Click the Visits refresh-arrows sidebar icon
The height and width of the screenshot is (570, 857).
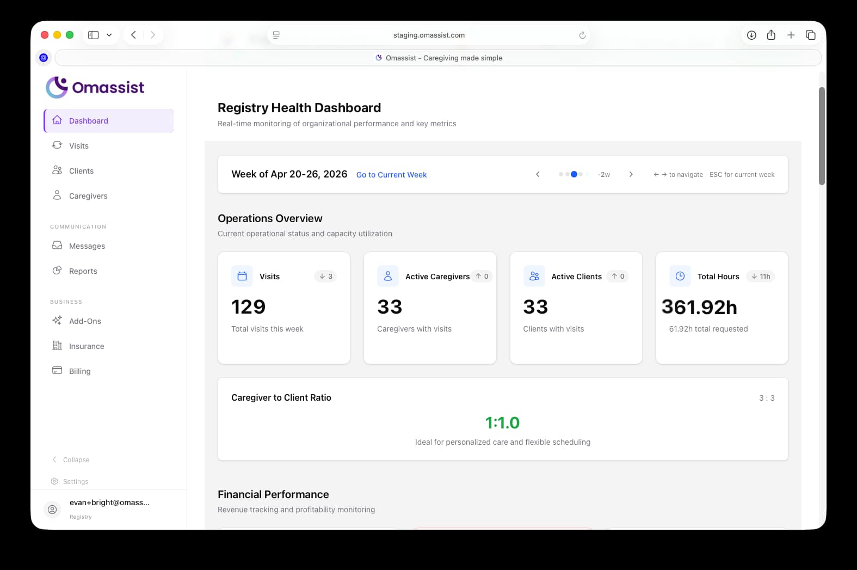point(57,145)
